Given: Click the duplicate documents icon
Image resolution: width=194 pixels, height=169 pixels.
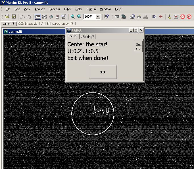Looking at the screenshot, I should pos(154,17).
